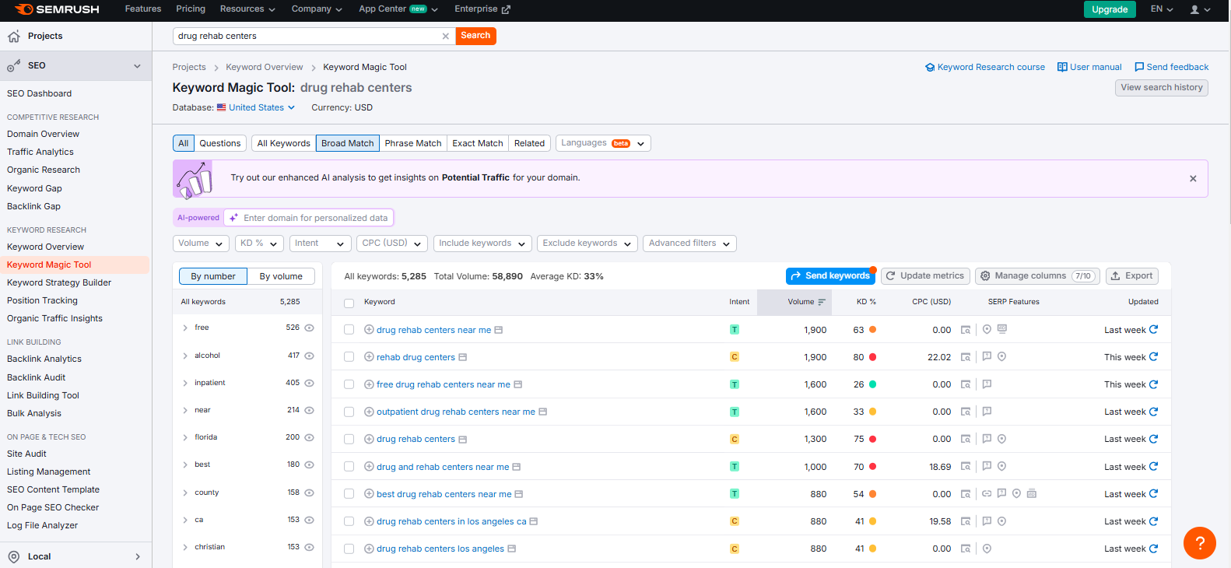Open Include keywords dropdown
Screen dimensions: 1231x568
pyautogui.click(x=482, y=244)
